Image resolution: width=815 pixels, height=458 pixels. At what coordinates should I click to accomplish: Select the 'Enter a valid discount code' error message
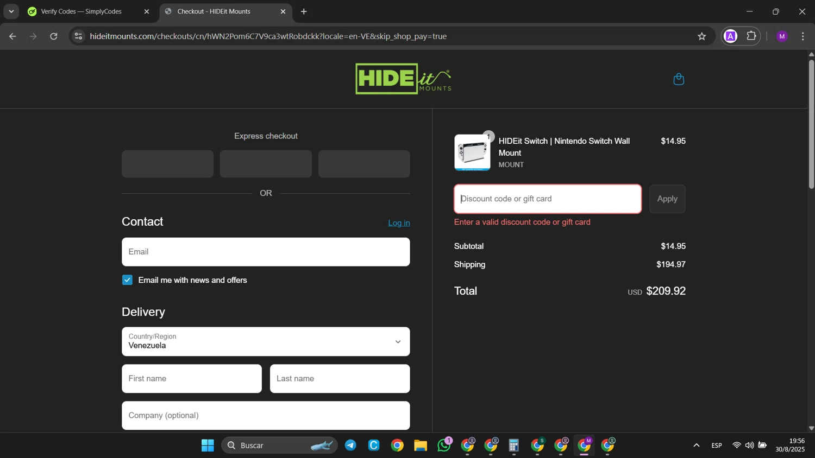pyautogui.click(x=522, y=222)
